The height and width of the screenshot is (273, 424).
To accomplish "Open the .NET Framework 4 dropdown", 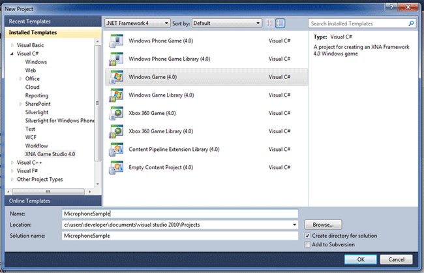I will pos(138,24).
